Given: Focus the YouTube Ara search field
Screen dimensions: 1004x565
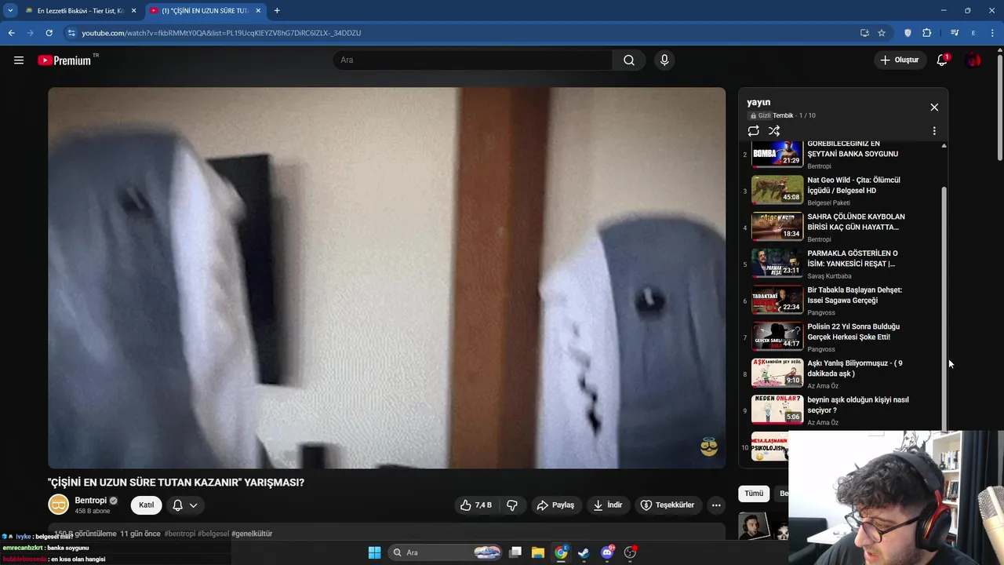Looking at the screenshot, I should [473, 60].
